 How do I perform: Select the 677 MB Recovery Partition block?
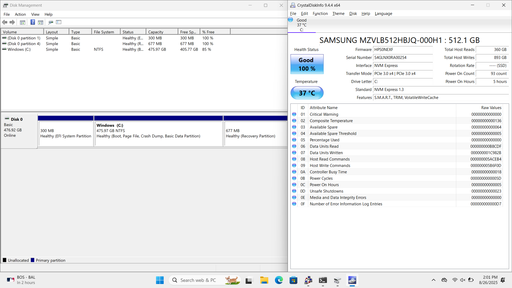click(256, 133)
